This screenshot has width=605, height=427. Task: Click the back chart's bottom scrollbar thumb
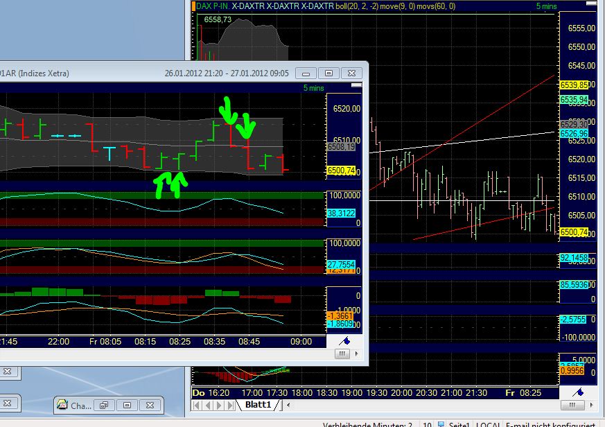pos(572,405)
